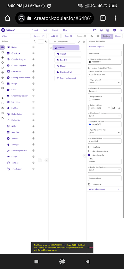Image resolution: width=124 pixels, height=269 pixels.
Task: Open Align Horizontal dropdown
Action: pyautogui.click(x=105, y=82)
